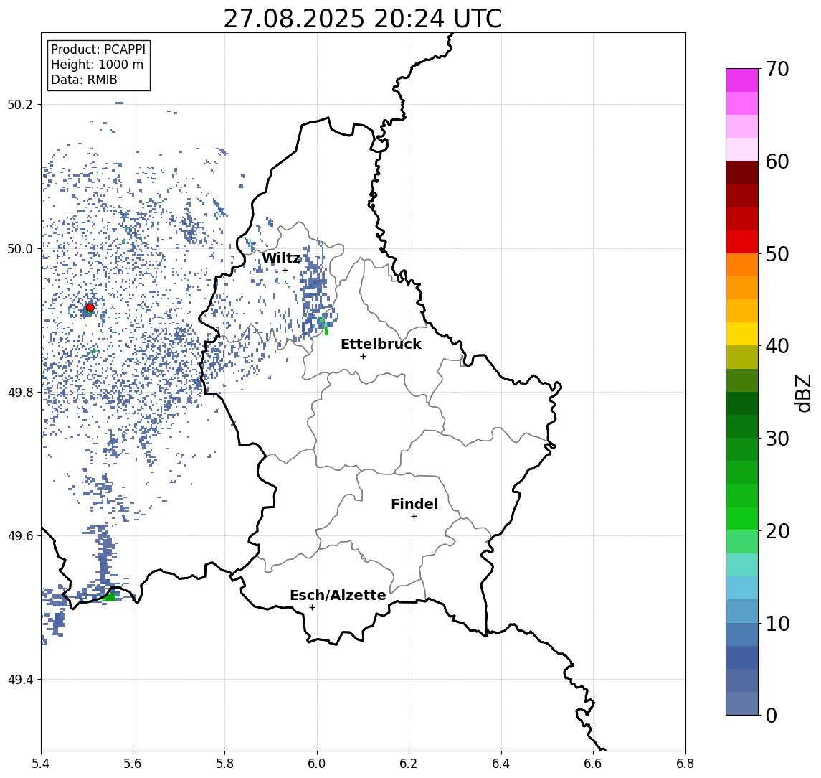Click longitude axis label 6.2

pos(409,764)
